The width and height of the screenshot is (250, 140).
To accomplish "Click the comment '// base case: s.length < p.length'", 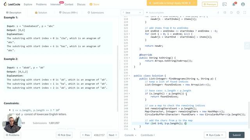I will point(168,91).
